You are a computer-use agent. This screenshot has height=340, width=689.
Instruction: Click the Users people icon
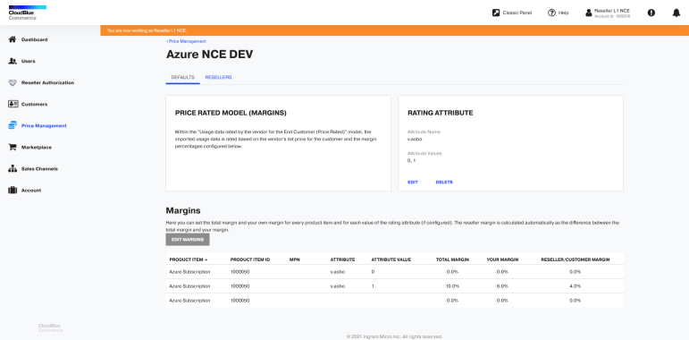[13, 61]
